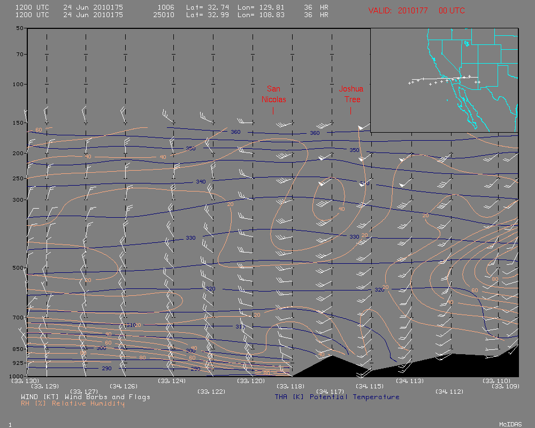Select the Joshua Tree station label
The height and width of the screenshot is (428, 535).
pos(351,94)
